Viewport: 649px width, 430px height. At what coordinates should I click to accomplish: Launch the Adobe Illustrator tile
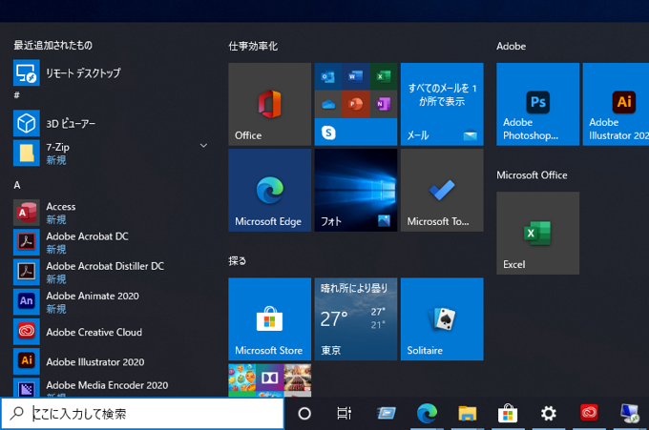tap(616, 104)
